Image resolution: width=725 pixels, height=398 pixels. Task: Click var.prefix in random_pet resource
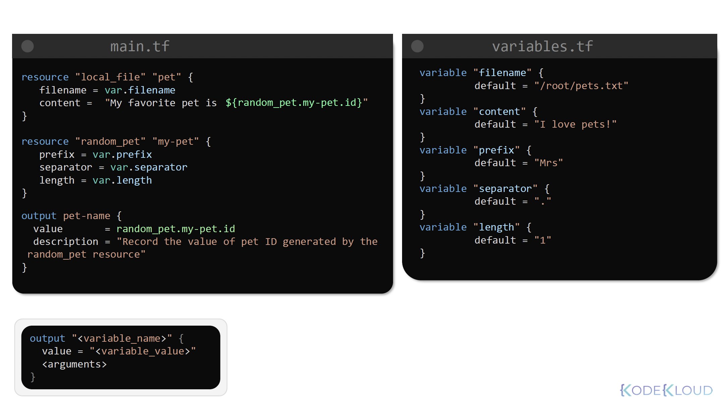(122, 154)
